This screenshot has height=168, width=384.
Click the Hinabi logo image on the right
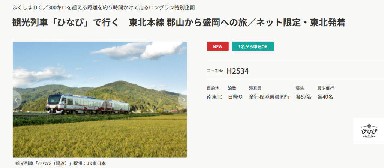click(369, 131)
